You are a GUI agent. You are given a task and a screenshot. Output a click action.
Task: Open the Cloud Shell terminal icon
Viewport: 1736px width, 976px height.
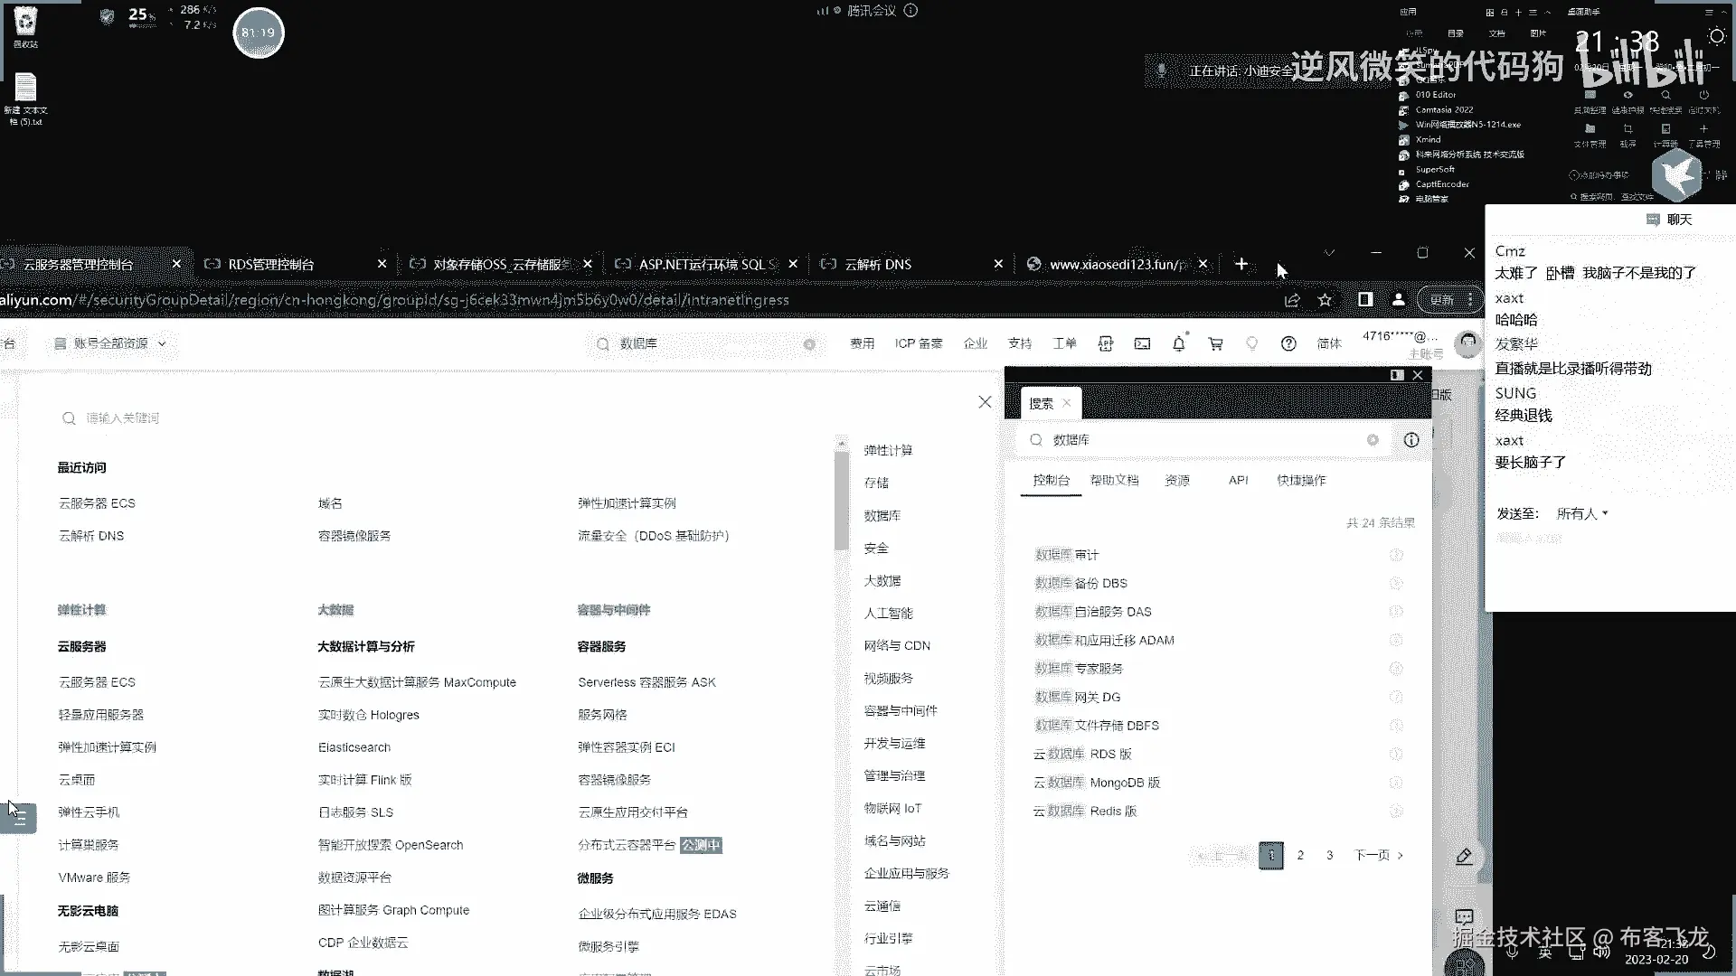(x=1142, y=343)
